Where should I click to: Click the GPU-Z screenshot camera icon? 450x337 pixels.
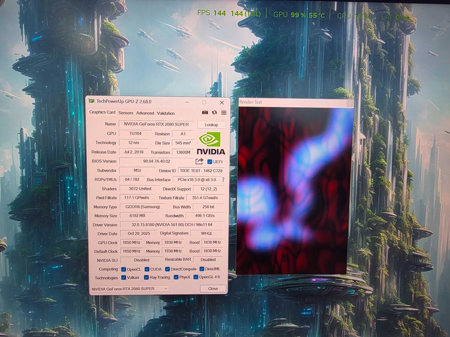coord(205,112)
